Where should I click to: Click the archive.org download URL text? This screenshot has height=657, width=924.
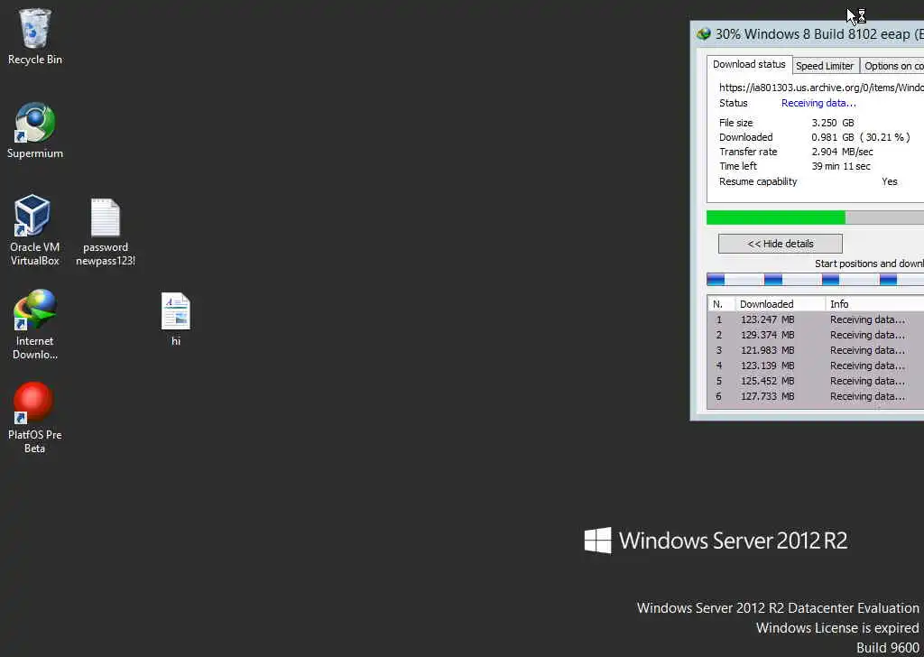click(x=821, y=88)
